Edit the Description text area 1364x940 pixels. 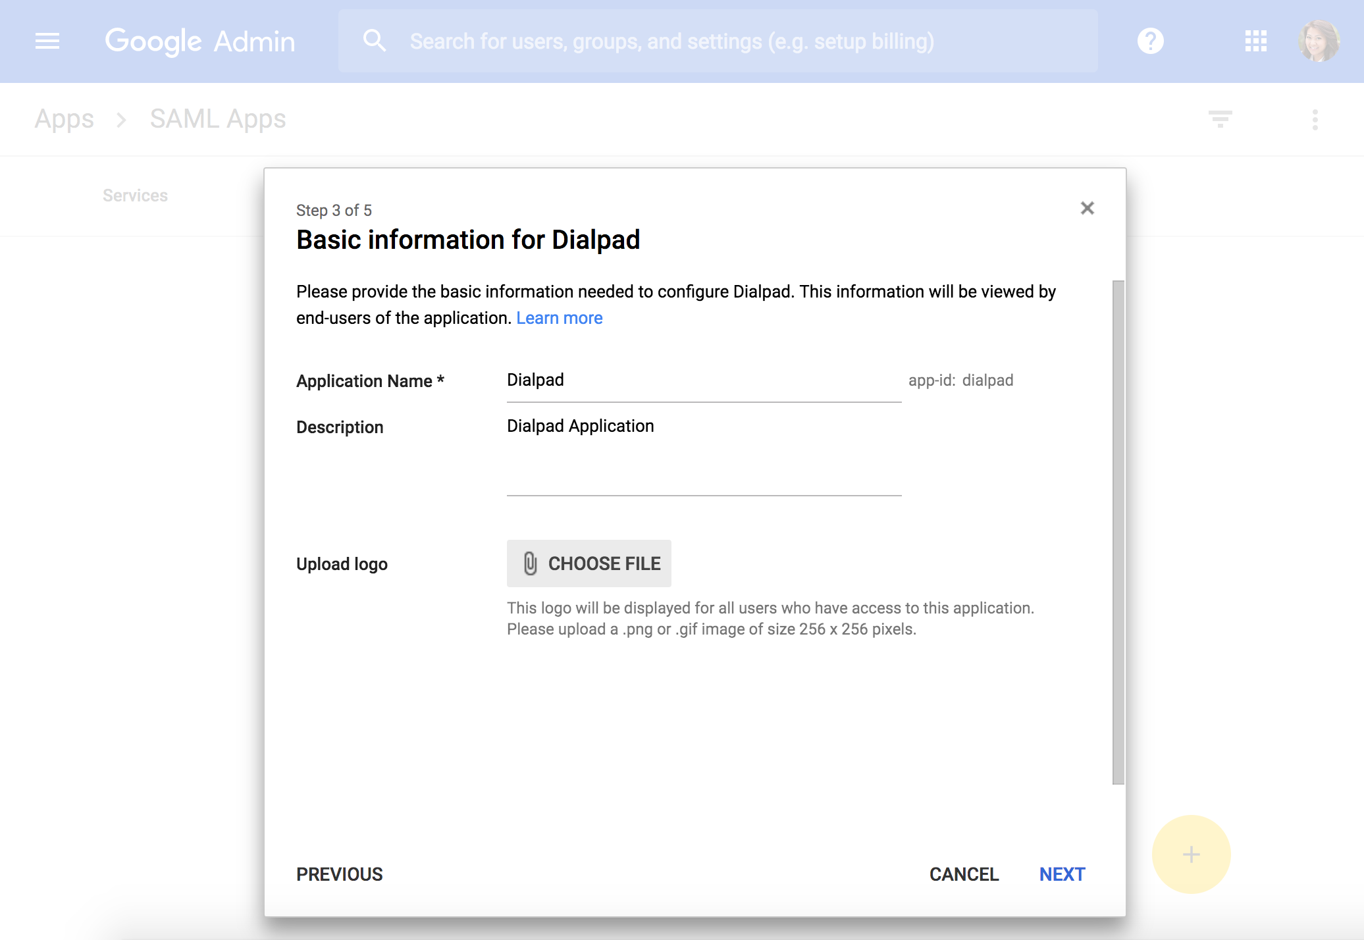(704, 454)
